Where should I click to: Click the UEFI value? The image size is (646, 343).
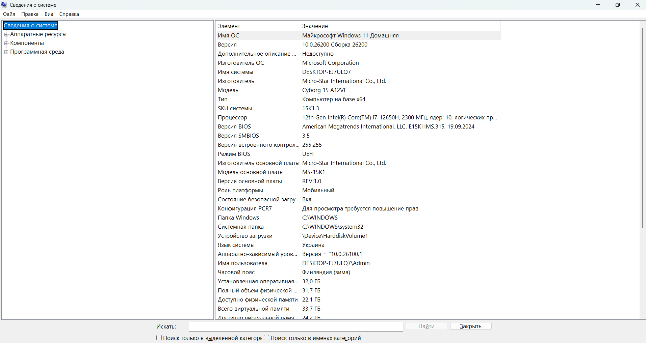308,154
